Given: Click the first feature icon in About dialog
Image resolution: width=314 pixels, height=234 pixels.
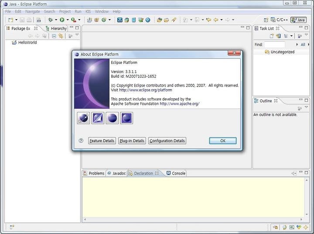Looking at the screenshot, I should tap(83, 118).
